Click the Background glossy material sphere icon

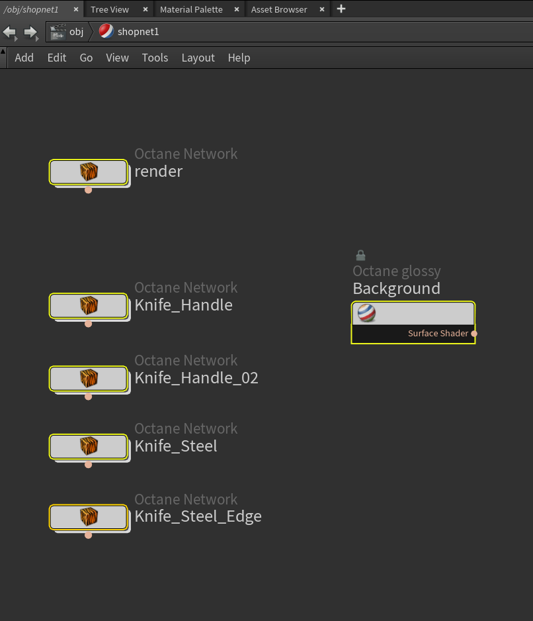click(x=366, y=313)
